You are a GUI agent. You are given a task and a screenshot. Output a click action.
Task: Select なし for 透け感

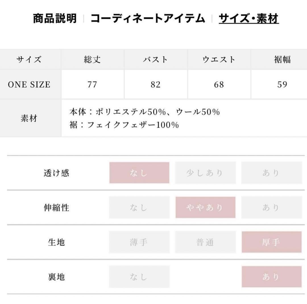click(139, 173)
